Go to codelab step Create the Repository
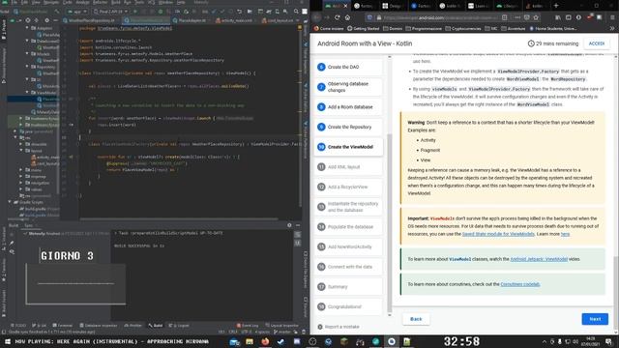The image size is (619, 348). pyautogui.click(x=348, y=127)
